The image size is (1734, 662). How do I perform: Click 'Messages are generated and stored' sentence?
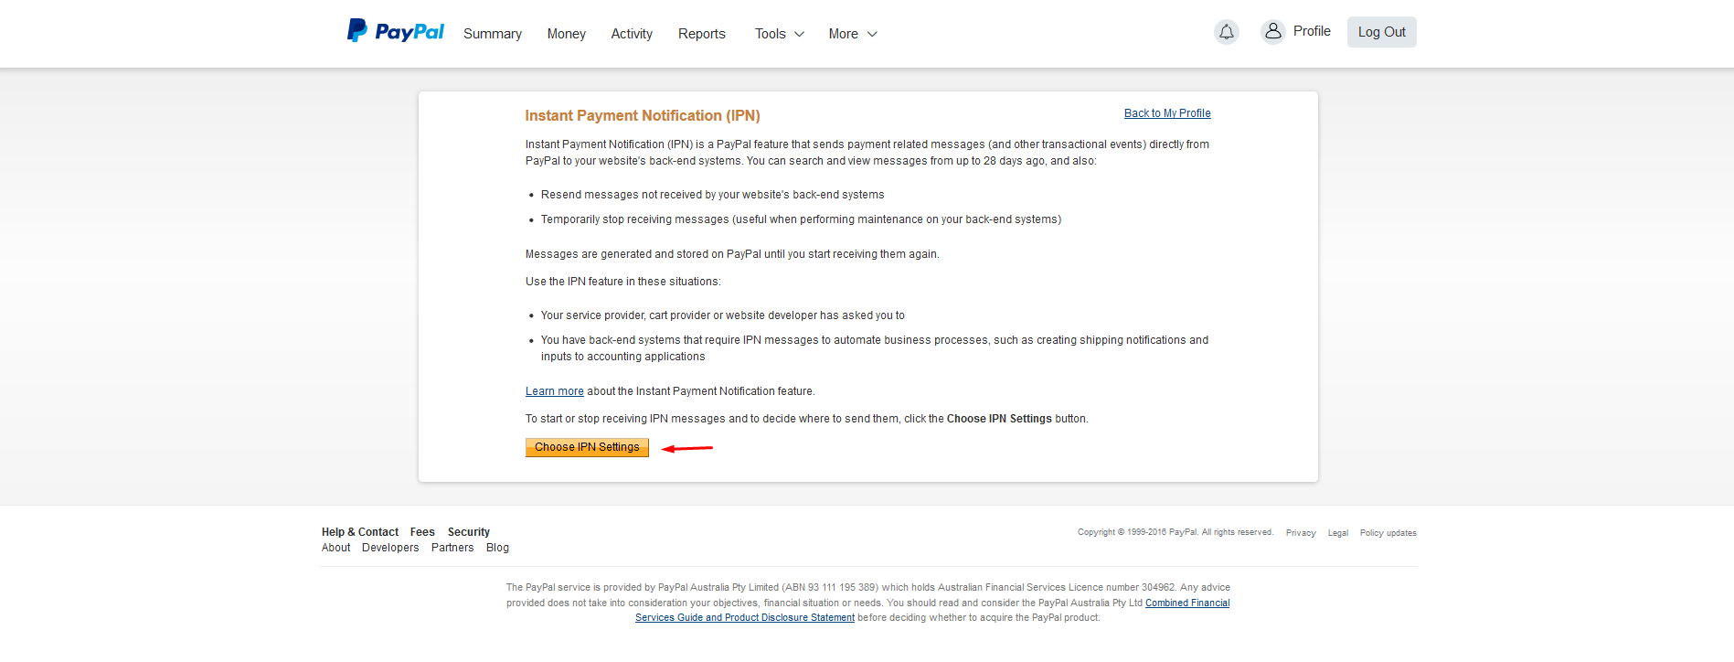(731, 254)
